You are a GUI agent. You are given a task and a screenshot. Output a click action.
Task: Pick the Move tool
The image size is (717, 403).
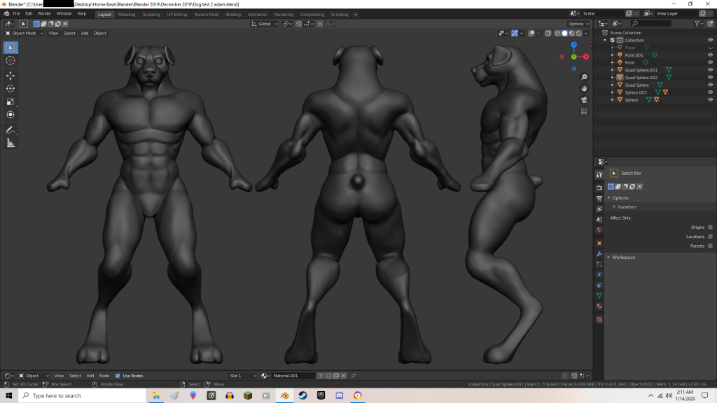click(x=11, y=76)
